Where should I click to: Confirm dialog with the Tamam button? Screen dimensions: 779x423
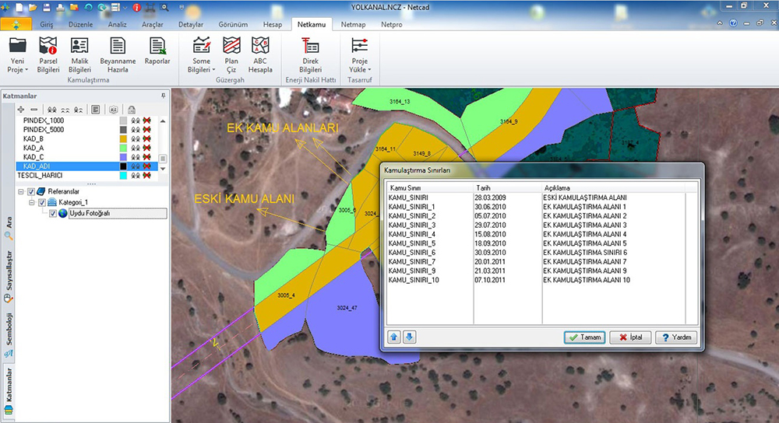pos(584,338)
